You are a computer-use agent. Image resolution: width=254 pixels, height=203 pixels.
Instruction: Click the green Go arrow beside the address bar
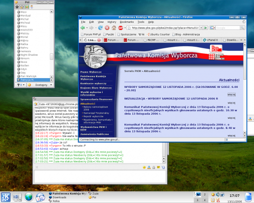click(x=206, y=28)
